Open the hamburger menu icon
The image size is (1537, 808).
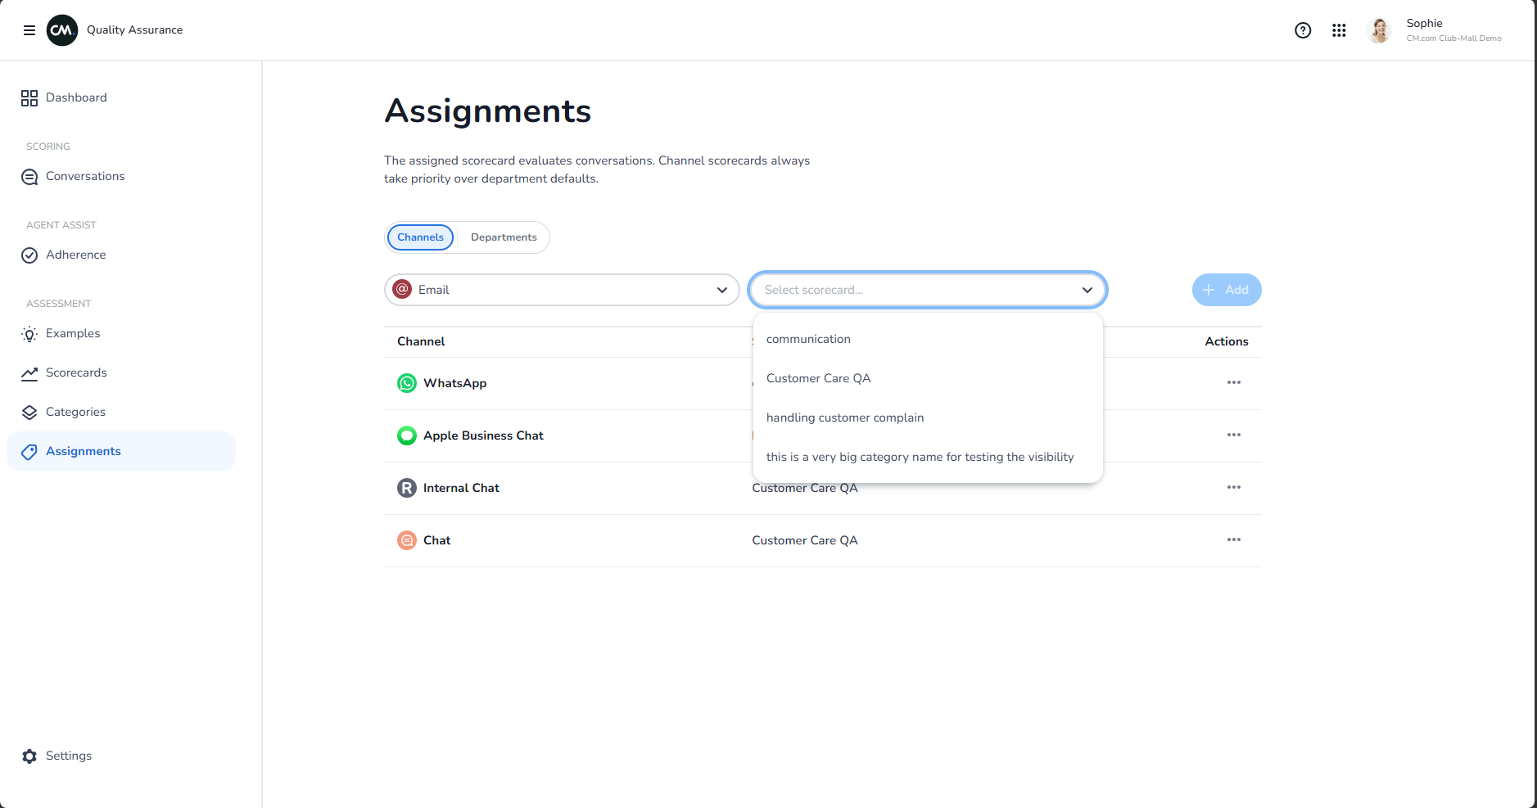[x=29, y=30]
